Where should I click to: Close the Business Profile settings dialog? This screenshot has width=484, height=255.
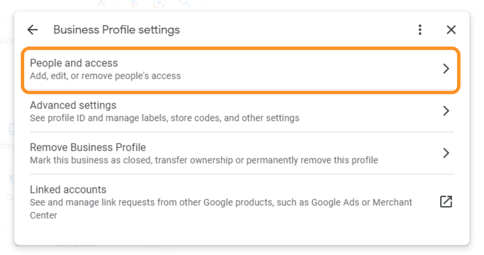click(x=451, y=30)
